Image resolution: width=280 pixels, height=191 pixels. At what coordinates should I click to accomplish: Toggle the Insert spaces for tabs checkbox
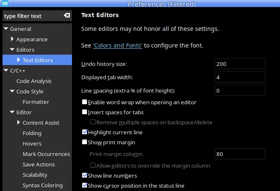pyautogui.click(x=85, y=112)
